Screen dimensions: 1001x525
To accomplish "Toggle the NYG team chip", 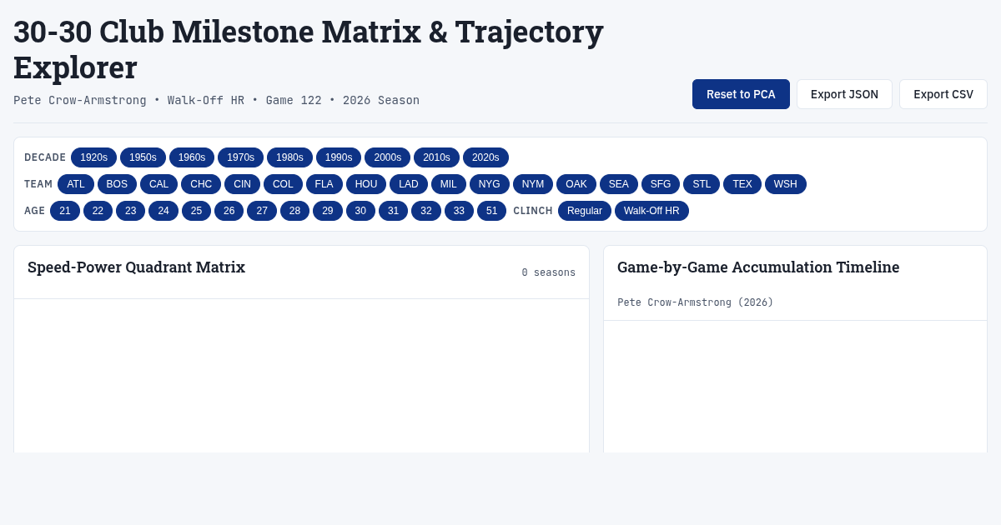I will (x=490, y=184).
